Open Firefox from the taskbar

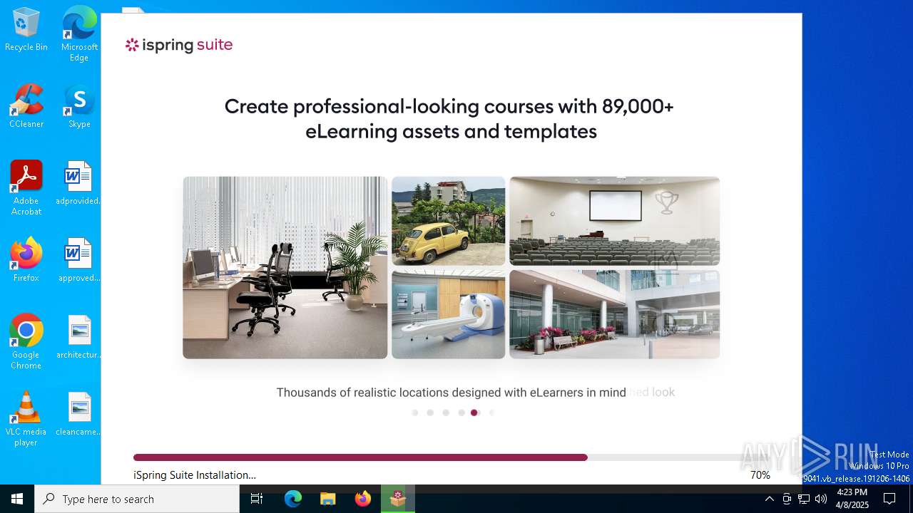tap(362, 499)
